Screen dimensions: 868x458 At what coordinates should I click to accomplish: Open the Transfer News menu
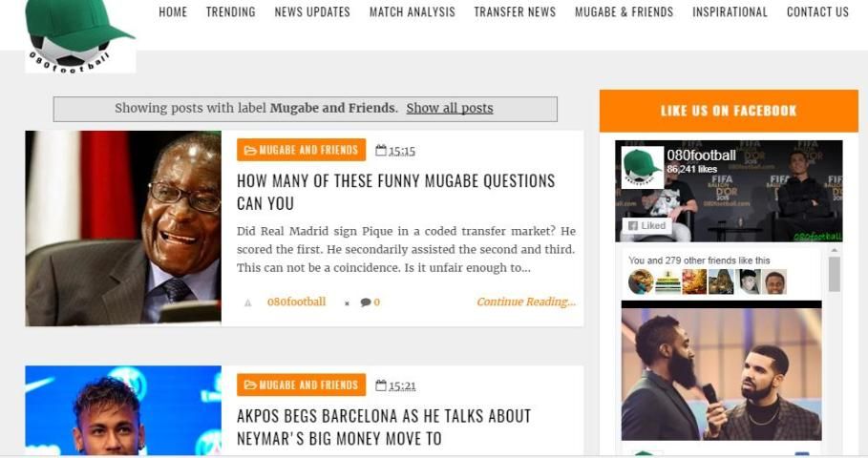pos(515,11)
